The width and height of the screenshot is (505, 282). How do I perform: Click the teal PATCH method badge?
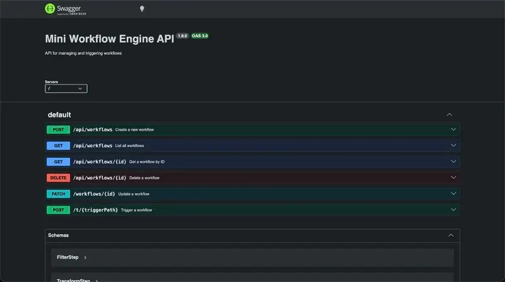click(58, 194)
